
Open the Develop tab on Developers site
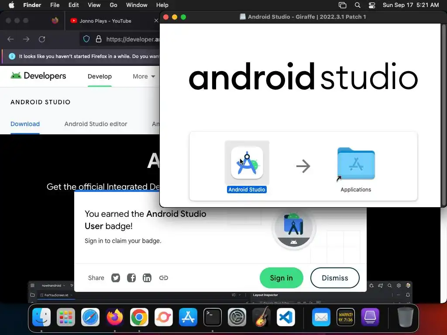100,76
